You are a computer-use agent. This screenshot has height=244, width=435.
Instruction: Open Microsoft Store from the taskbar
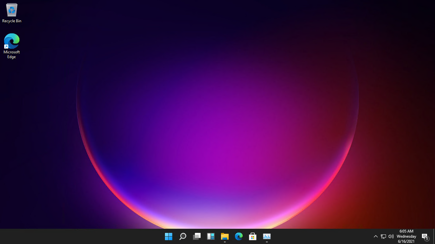pyautogui.click(x=253, y=236)
